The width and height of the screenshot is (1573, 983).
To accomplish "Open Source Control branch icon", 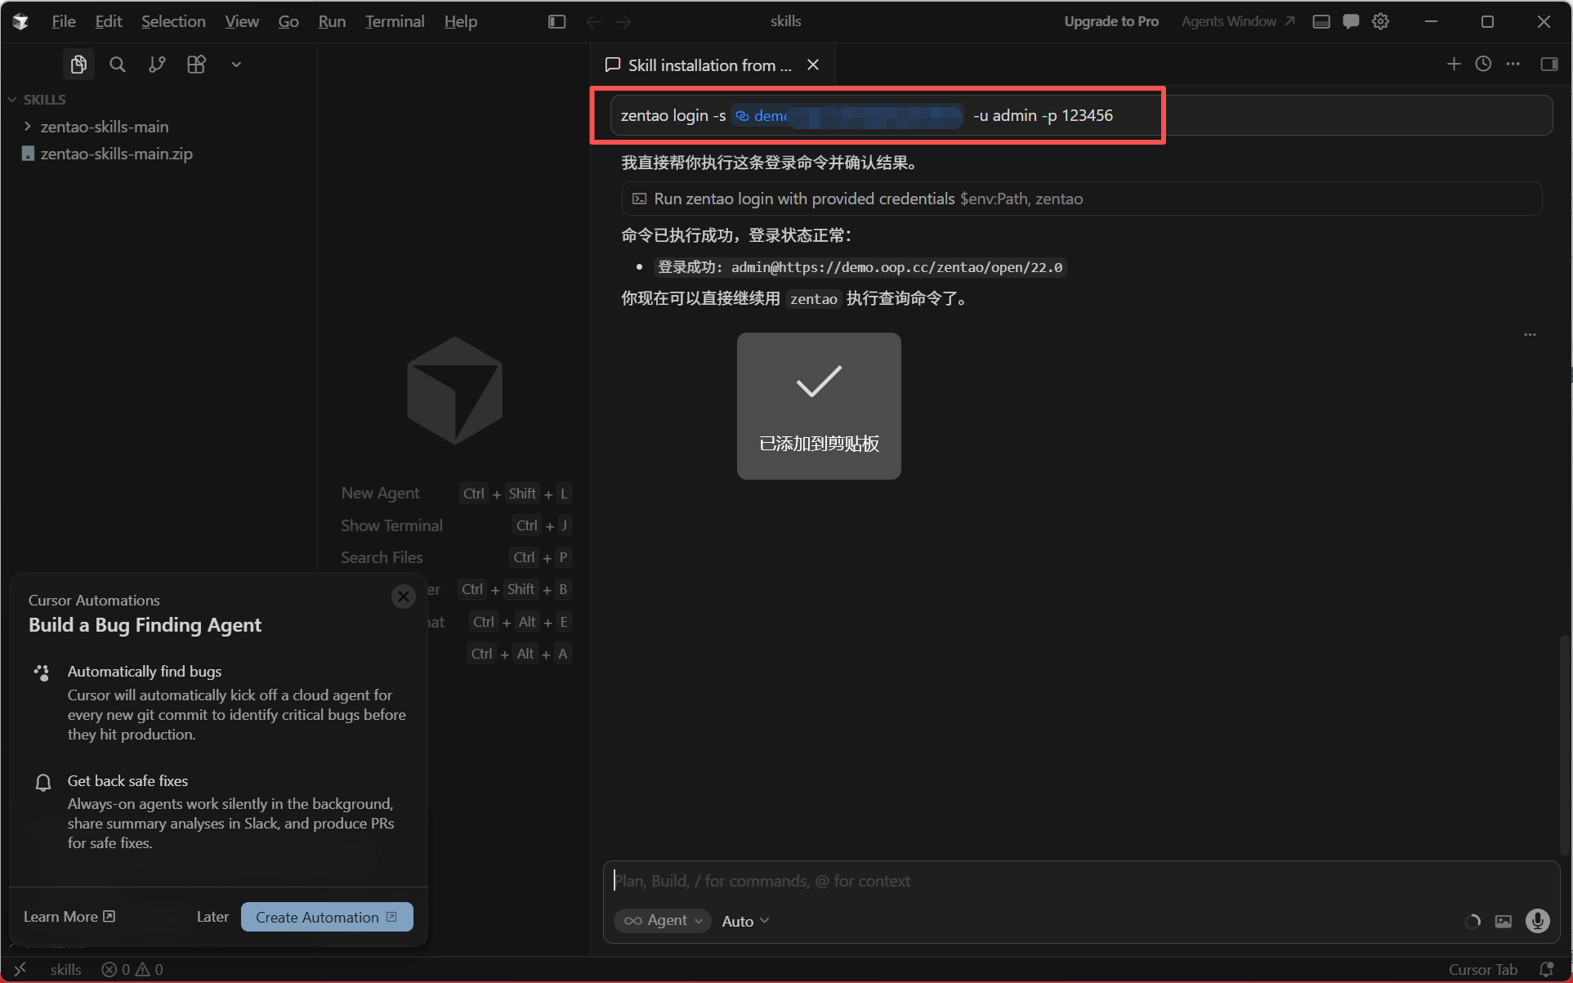I will click(x=157, y=65).
